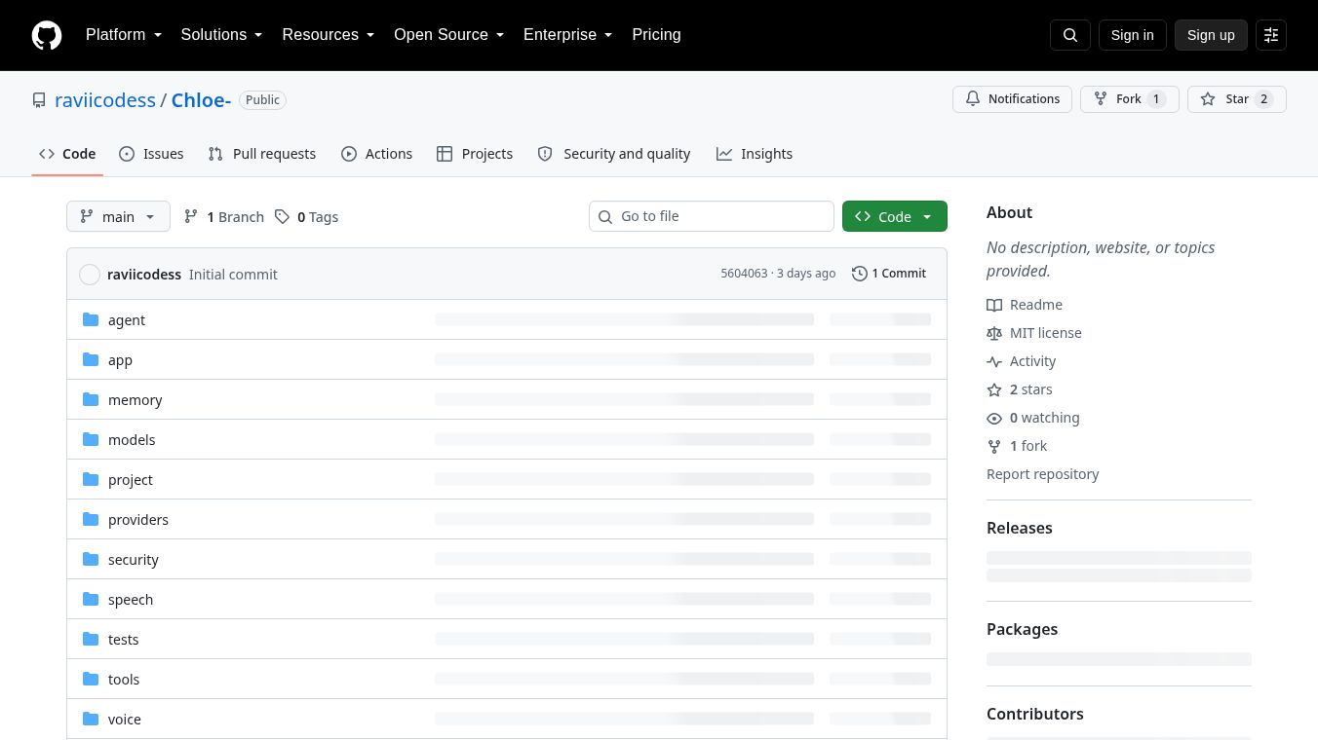Screen dimensions: 1318x740
Task: Click the folder icon beside speech
Action: click(92, 599)
